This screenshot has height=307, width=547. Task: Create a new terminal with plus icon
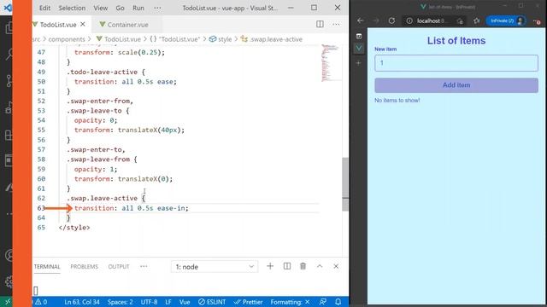[x=270, y=266]
